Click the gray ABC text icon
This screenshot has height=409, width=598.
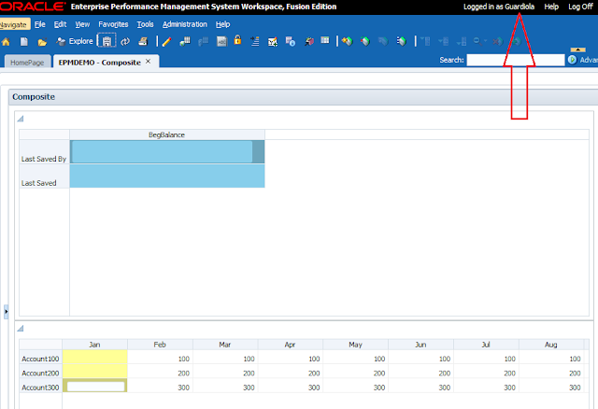[x=221, y=41]
